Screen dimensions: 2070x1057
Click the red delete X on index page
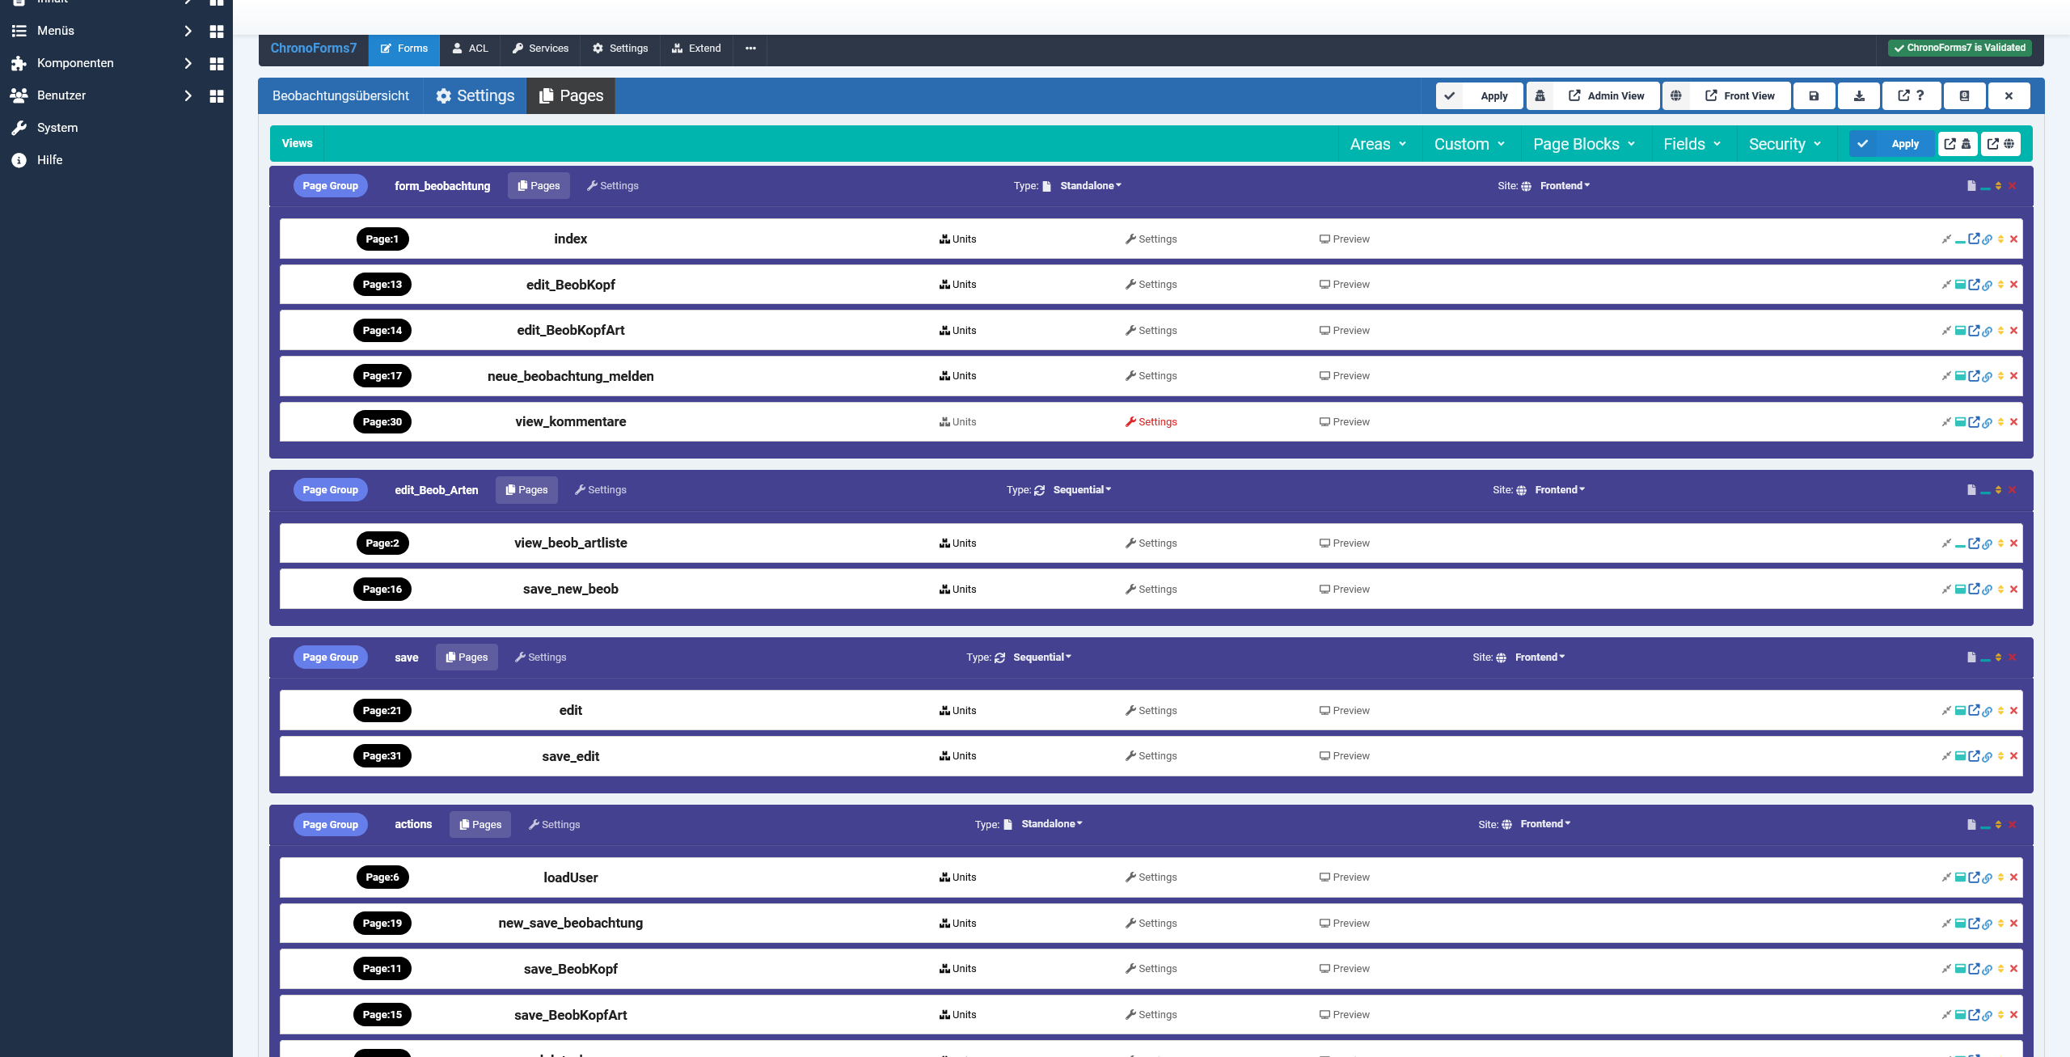pyautogui.click(x=2013, y=239)
